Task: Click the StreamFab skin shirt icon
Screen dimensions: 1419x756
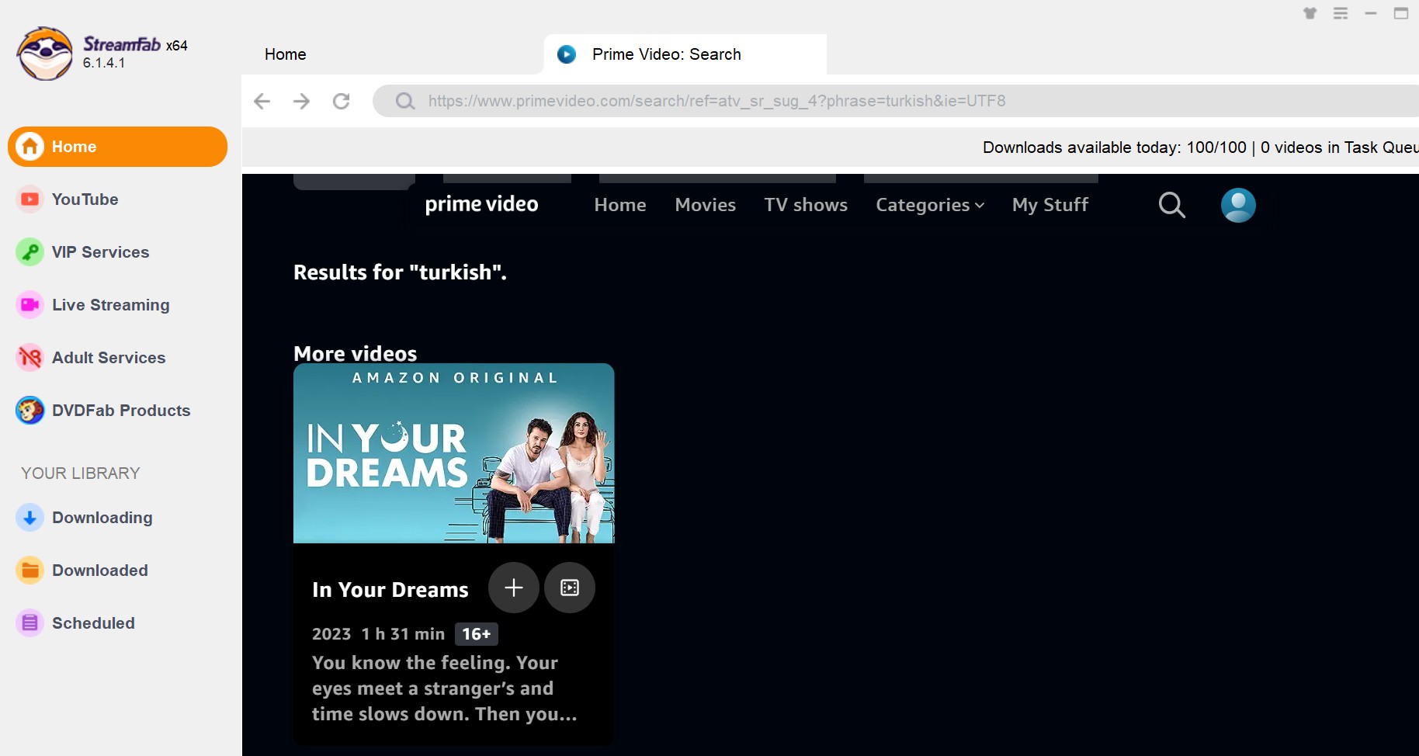Action: click(1310, 13)
